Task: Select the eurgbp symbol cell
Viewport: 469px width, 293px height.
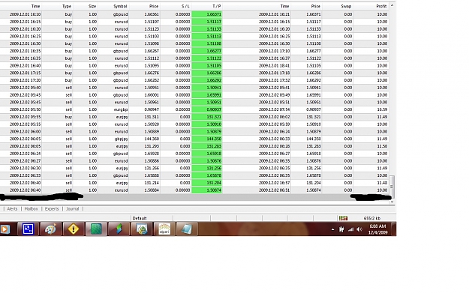Action: tap(121, 109)
